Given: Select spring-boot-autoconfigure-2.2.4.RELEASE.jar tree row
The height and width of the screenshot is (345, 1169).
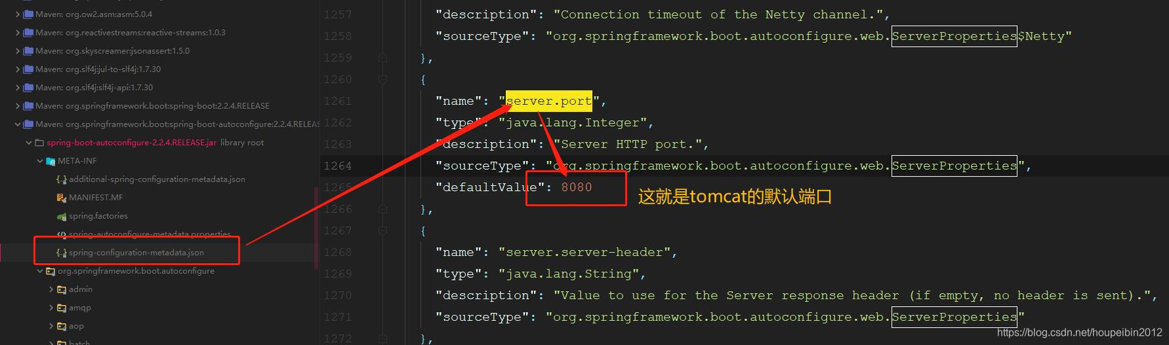Looking at the screenshot, I should pyautogui.click(x=131, y=142).
